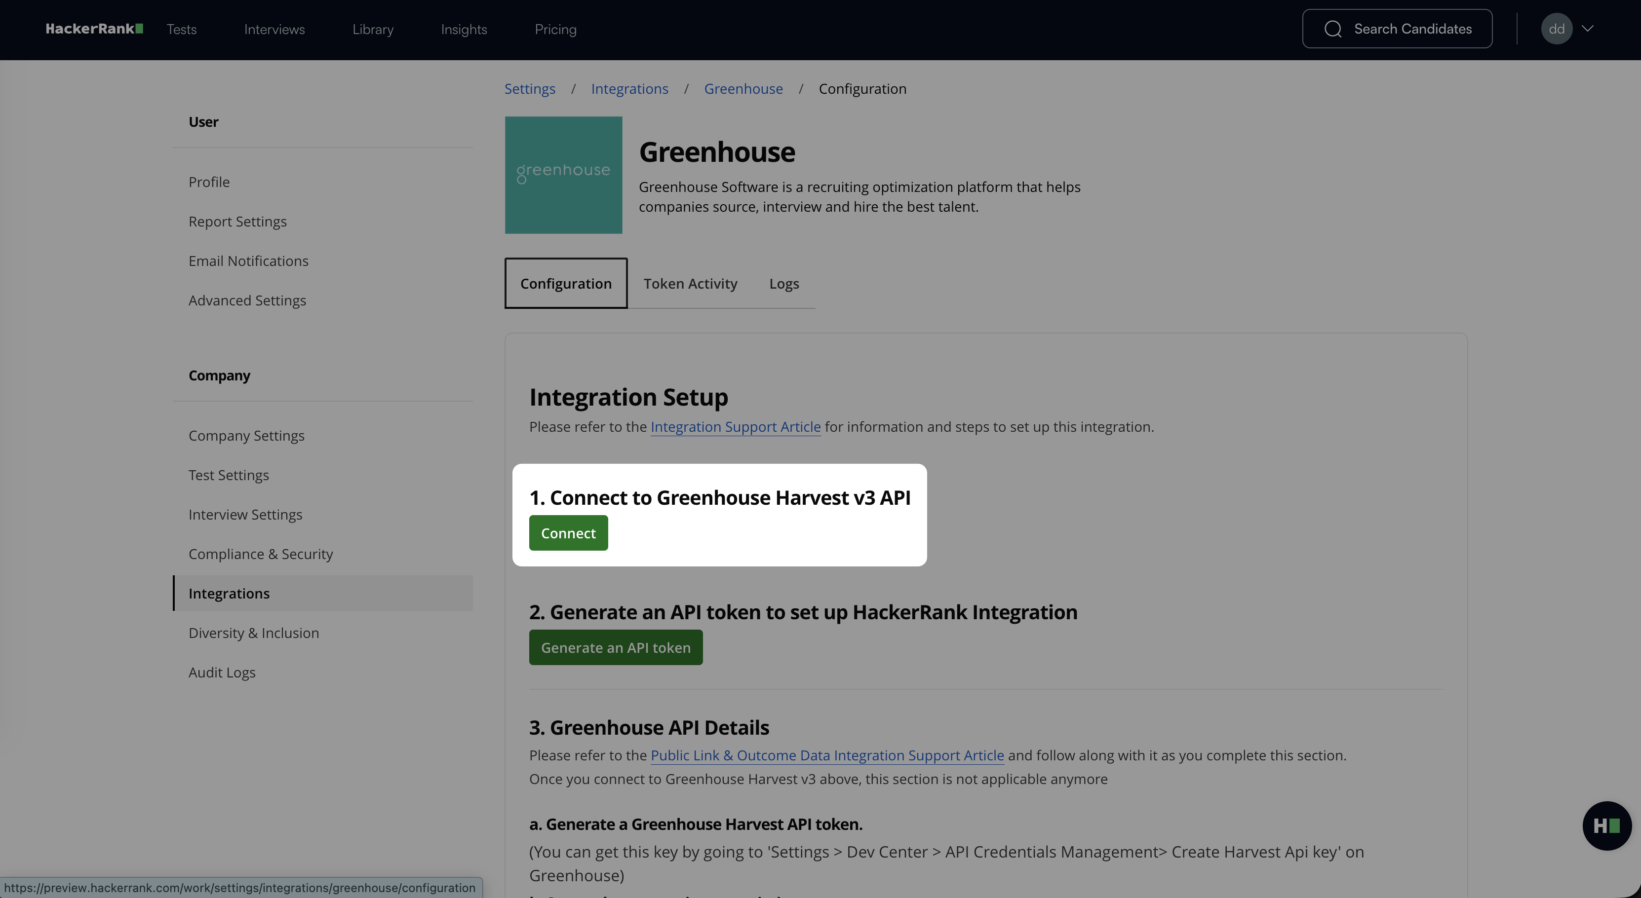1641x898 pixels.
Task: Go to Settings breadcrumb
Action: (x=530, y=88)
